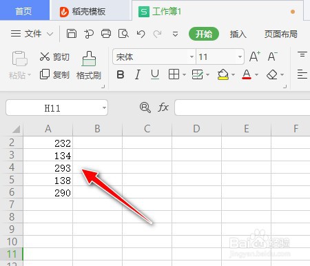Image resolution: width=310 pixels, height=266 pixels.
Task: Cut the selection with 剪切
Action: [54, 57]
